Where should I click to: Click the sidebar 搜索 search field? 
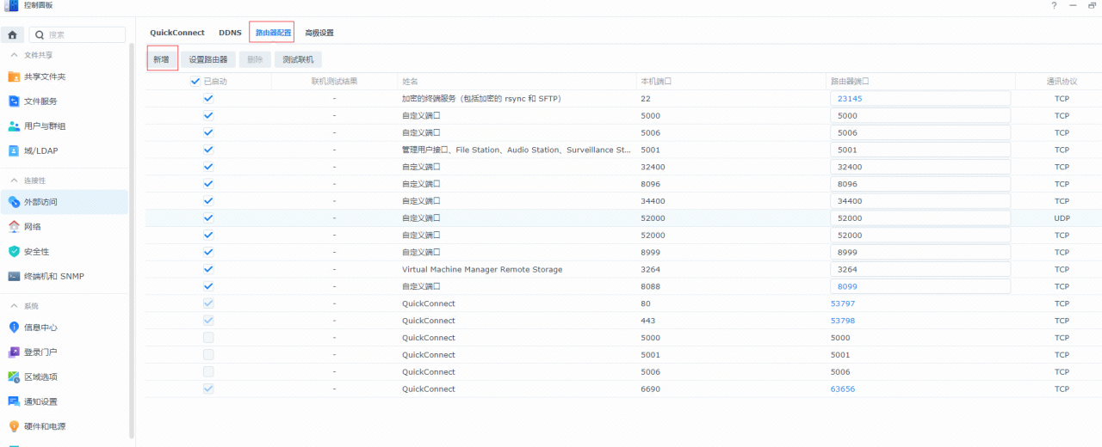point(77,35)
